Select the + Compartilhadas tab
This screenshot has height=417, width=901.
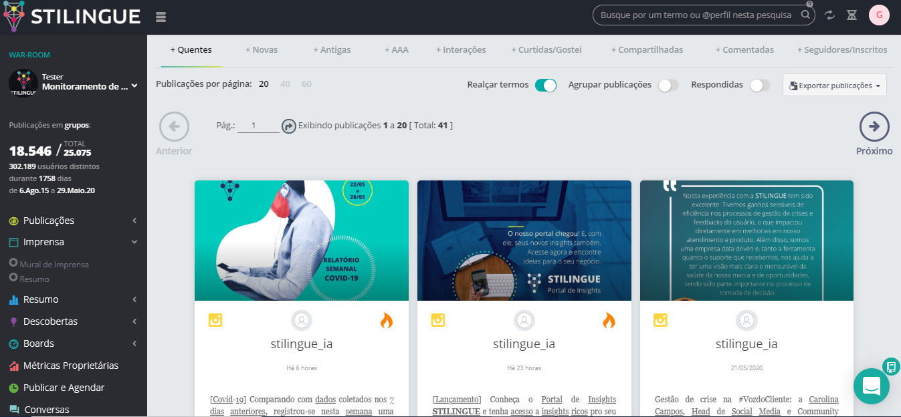pos(647,49)
